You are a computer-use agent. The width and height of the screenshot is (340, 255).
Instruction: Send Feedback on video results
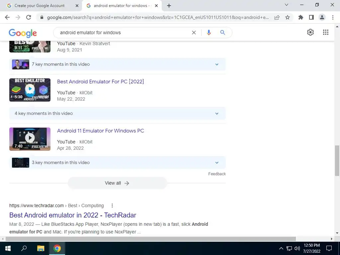click(x=217, y=174)
